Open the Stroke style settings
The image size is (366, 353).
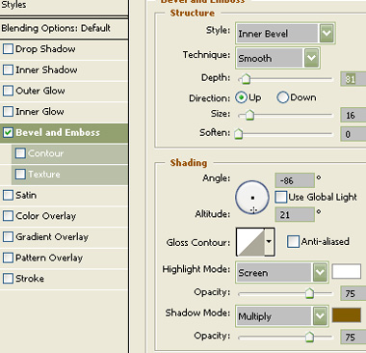[30, 279]
